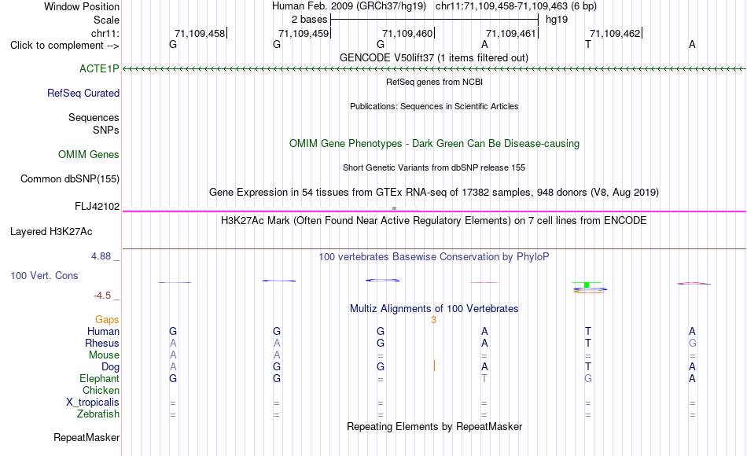Click the 100 Vert. Cons label
The height and width of the screenshot is (456, 747).
[44, 275]
